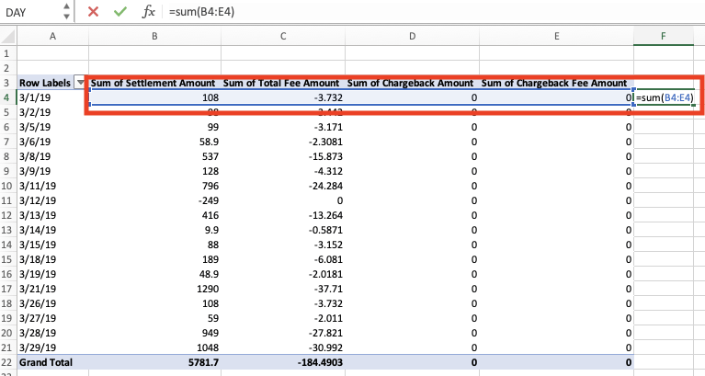Select fee amount -3.171 cell

(x=283, y=127)
